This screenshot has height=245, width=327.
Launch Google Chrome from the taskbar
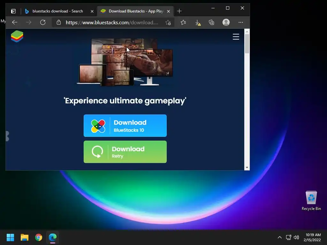pos(39,237)
